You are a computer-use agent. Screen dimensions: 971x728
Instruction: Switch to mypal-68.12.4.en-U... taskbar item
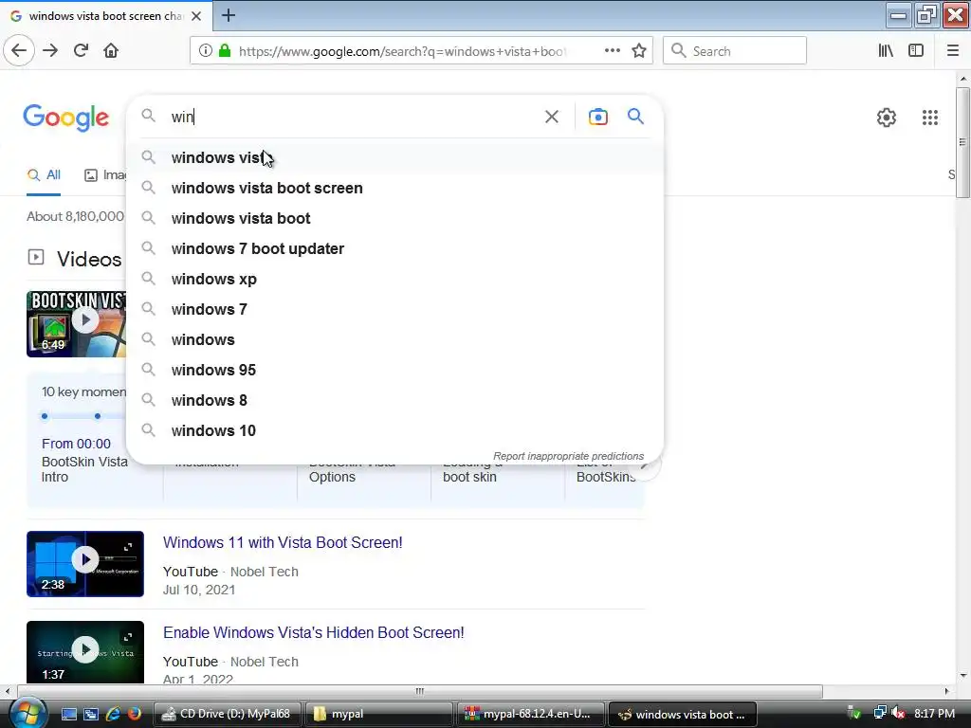pos(530,714)
